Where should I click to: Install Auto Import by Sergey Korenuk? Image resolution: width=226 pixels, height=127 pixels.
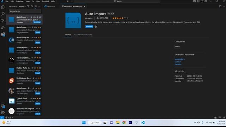[x=38, y=32]
